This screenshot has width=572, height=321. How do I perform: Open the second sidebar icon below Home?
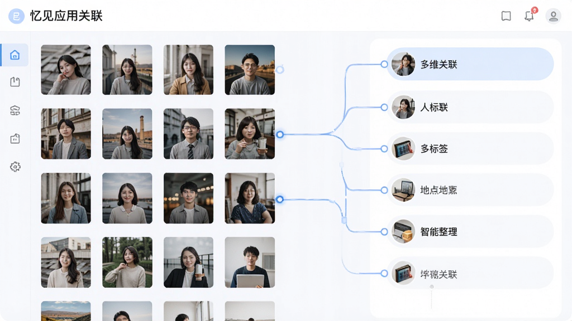[15, 81]
